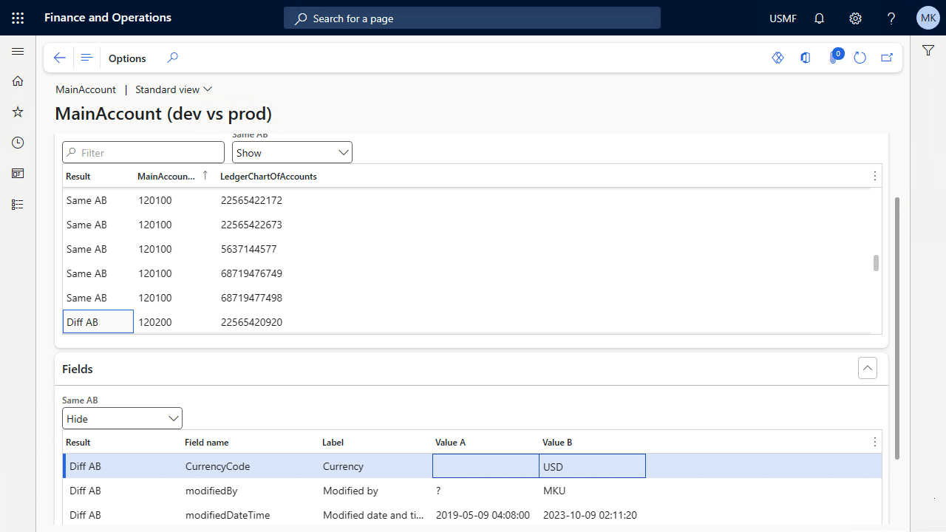This screenshot has height=532, width=946.
Task: Click the Back arrow button
Action: click(60, 58)
